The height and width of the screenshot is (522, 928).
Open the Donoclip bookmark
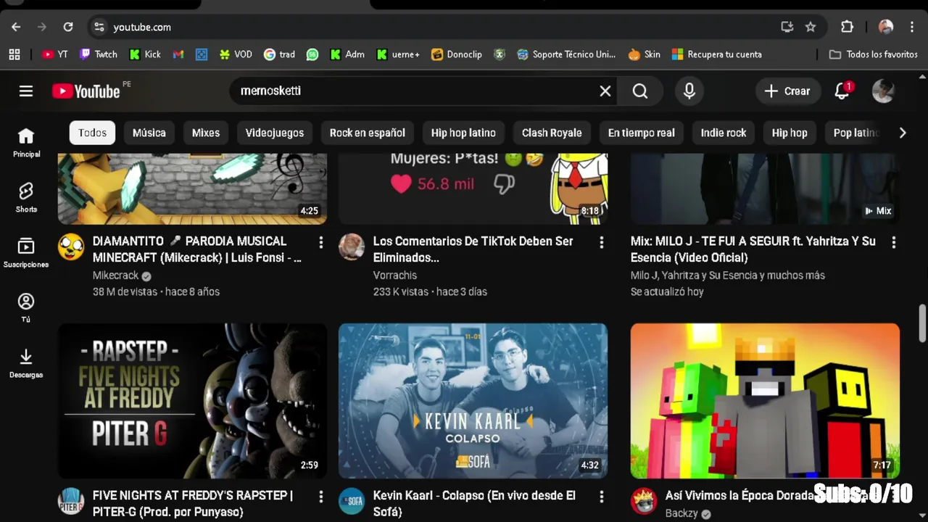[456, 54]
